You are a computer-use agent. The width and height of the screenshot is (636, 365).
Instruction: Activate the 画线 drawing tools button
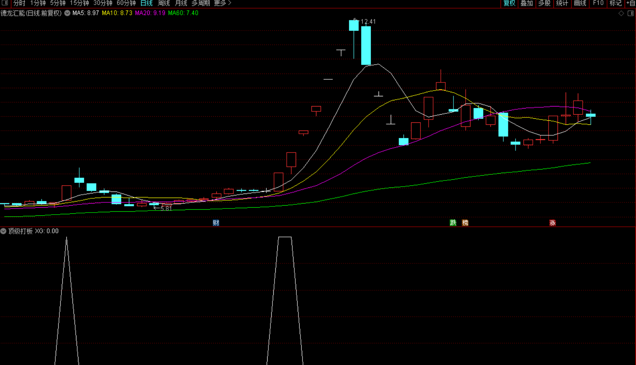580,3
